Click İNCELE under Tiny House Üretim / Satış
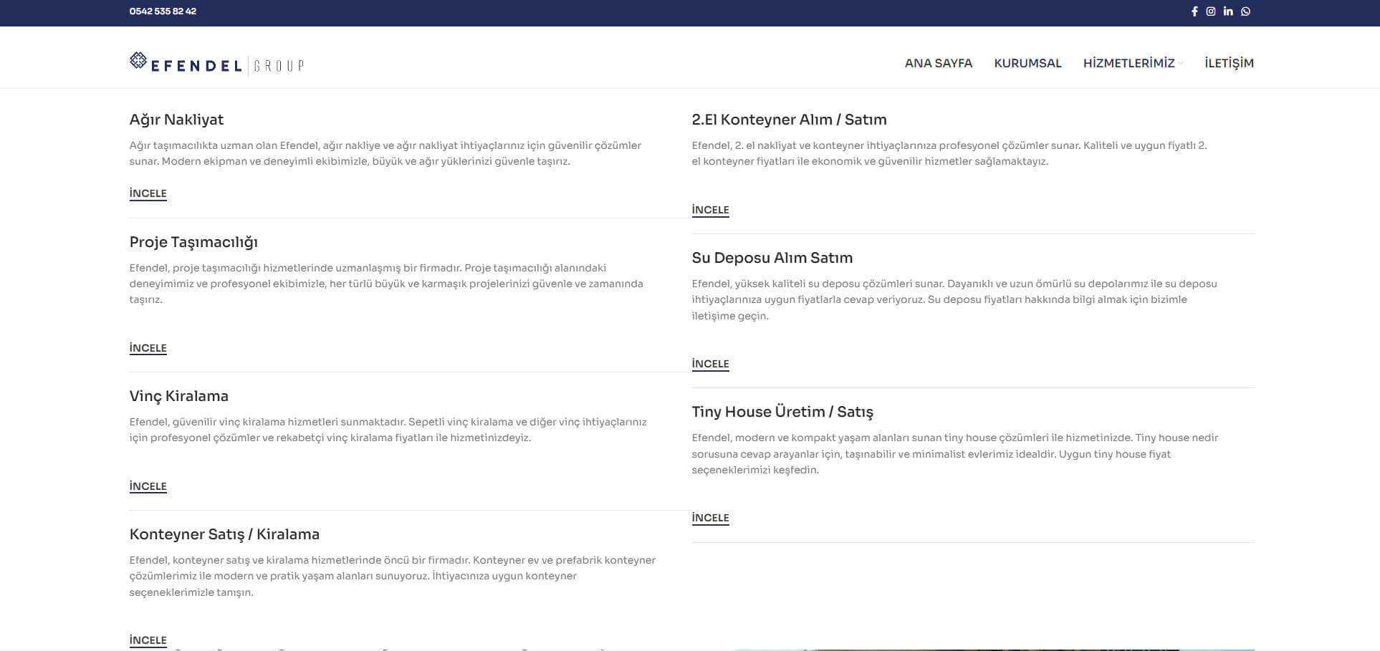This screenshot has height=651, width=1380. pyautogui.click(x=710, y=518)
